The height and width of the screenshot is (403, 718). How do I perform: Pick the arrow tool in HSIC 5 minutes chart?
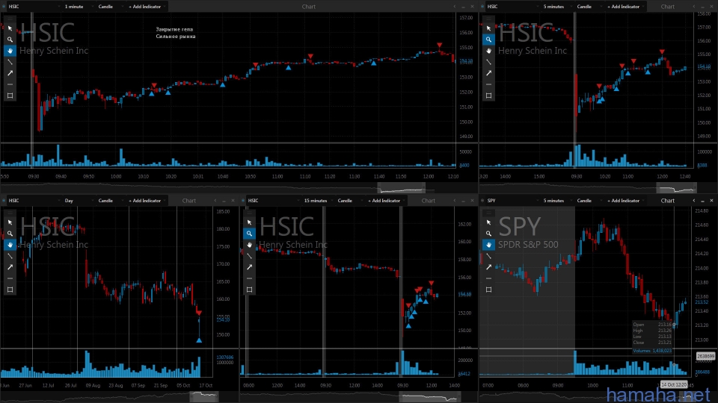488,73
